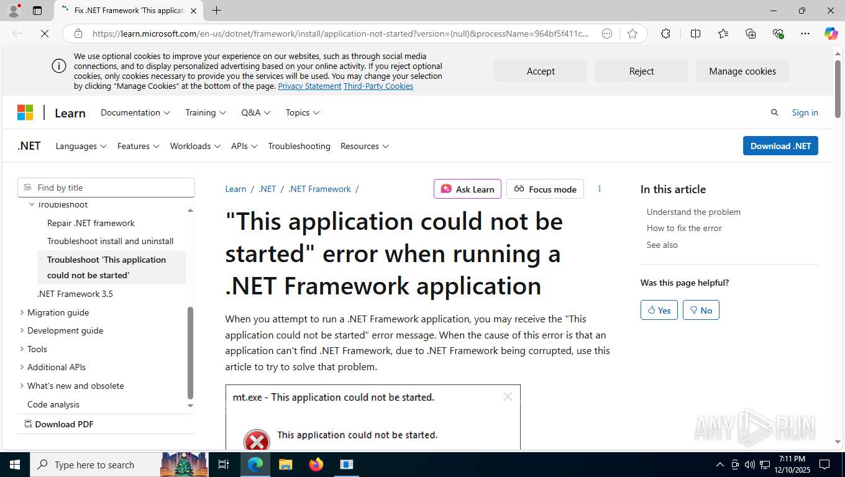The image size is (845, 477).
Task: Open Repair .NET framework article
Action: coord(91,223)
